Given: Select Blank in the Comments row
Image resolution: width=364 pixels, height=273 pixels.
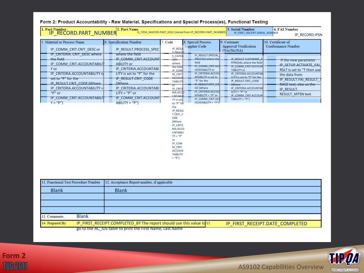Looking at the screenshot, I should coord(82,216).
